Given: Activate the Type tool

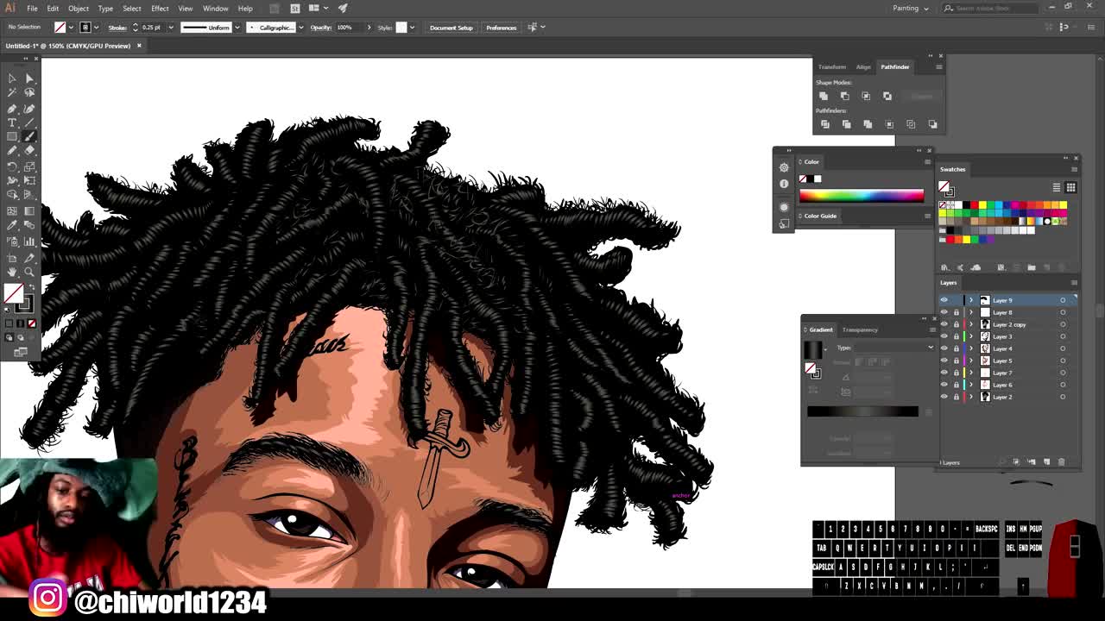Looking at the screenshot, I should click(x=12, y=122).
